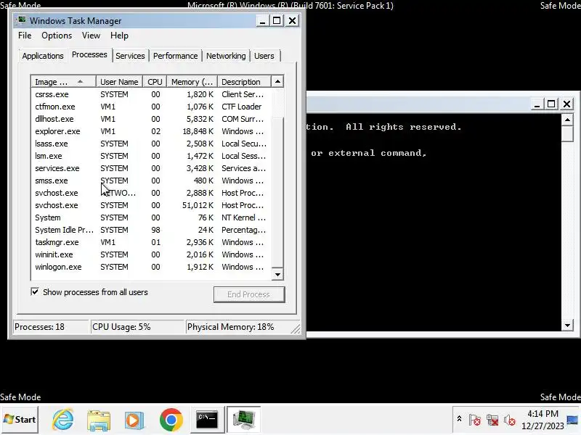Viewport: 581px width, 435px height.
Task: Select the lsm.exe process
Action: [x=152, y=156]
